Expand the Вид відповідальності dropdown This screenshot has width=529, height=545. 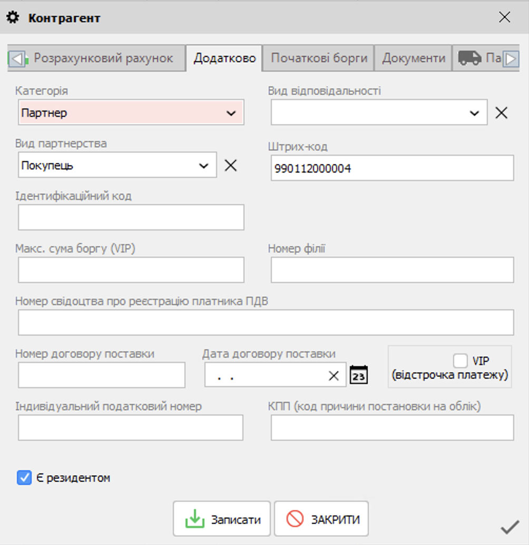click(x=474, y=113)
